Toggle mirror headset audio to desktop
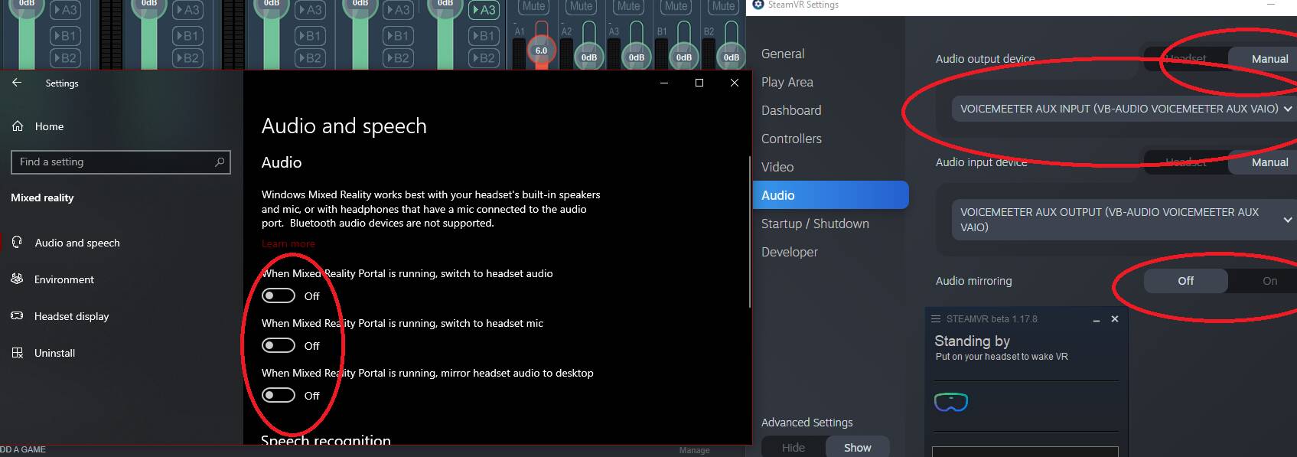 pyautogui.click(x=279, y=396)
